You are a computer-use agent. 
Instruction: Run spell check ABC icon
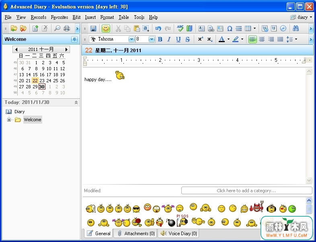click(x=180, y=28)
